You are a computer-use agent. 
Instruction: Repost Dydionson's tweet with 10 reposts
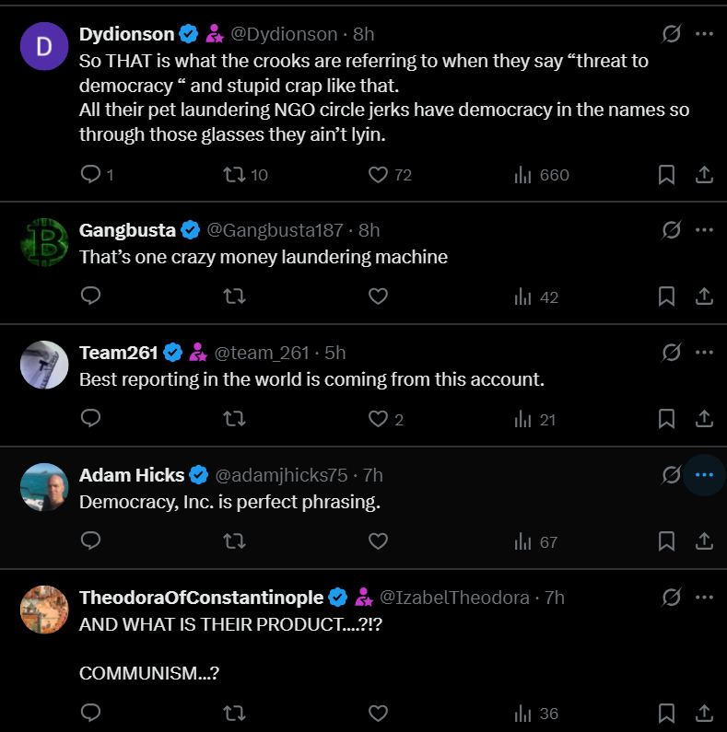pyautogui.click(x=234, y=175)
